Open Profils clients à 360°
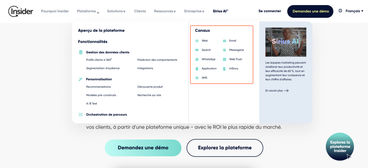 pos(99,60)
